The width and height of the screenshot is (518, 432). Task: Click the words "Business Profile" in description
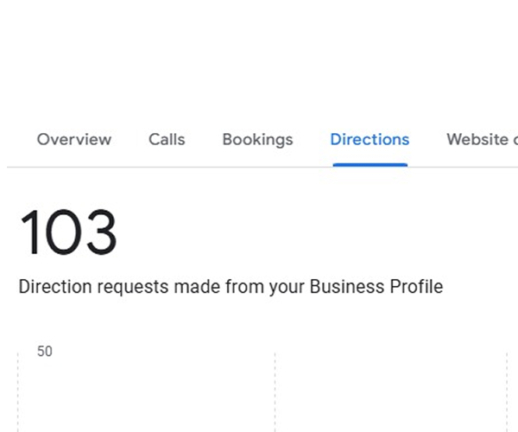tap(376, 287)
